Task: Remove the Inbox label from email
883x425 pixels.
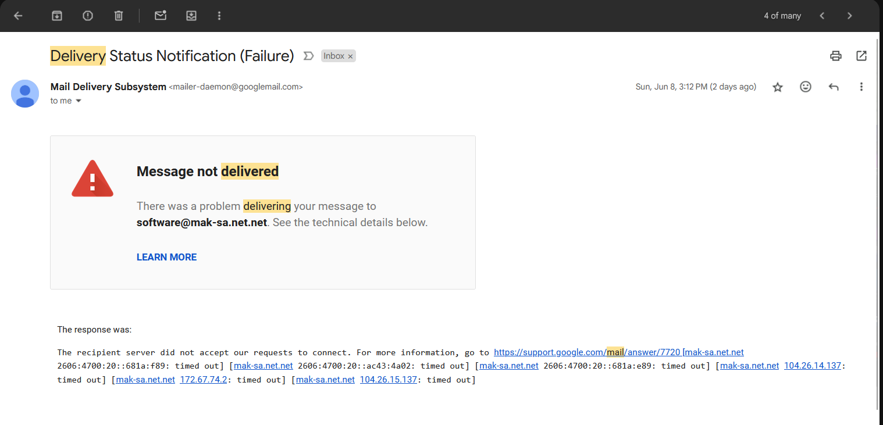Action: tap(350, 56)
